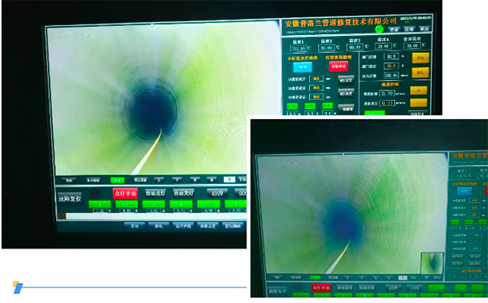The height and width of the screenshot is (303, 488).
Task: Toggle the green button under camera view
Action: 118,180
